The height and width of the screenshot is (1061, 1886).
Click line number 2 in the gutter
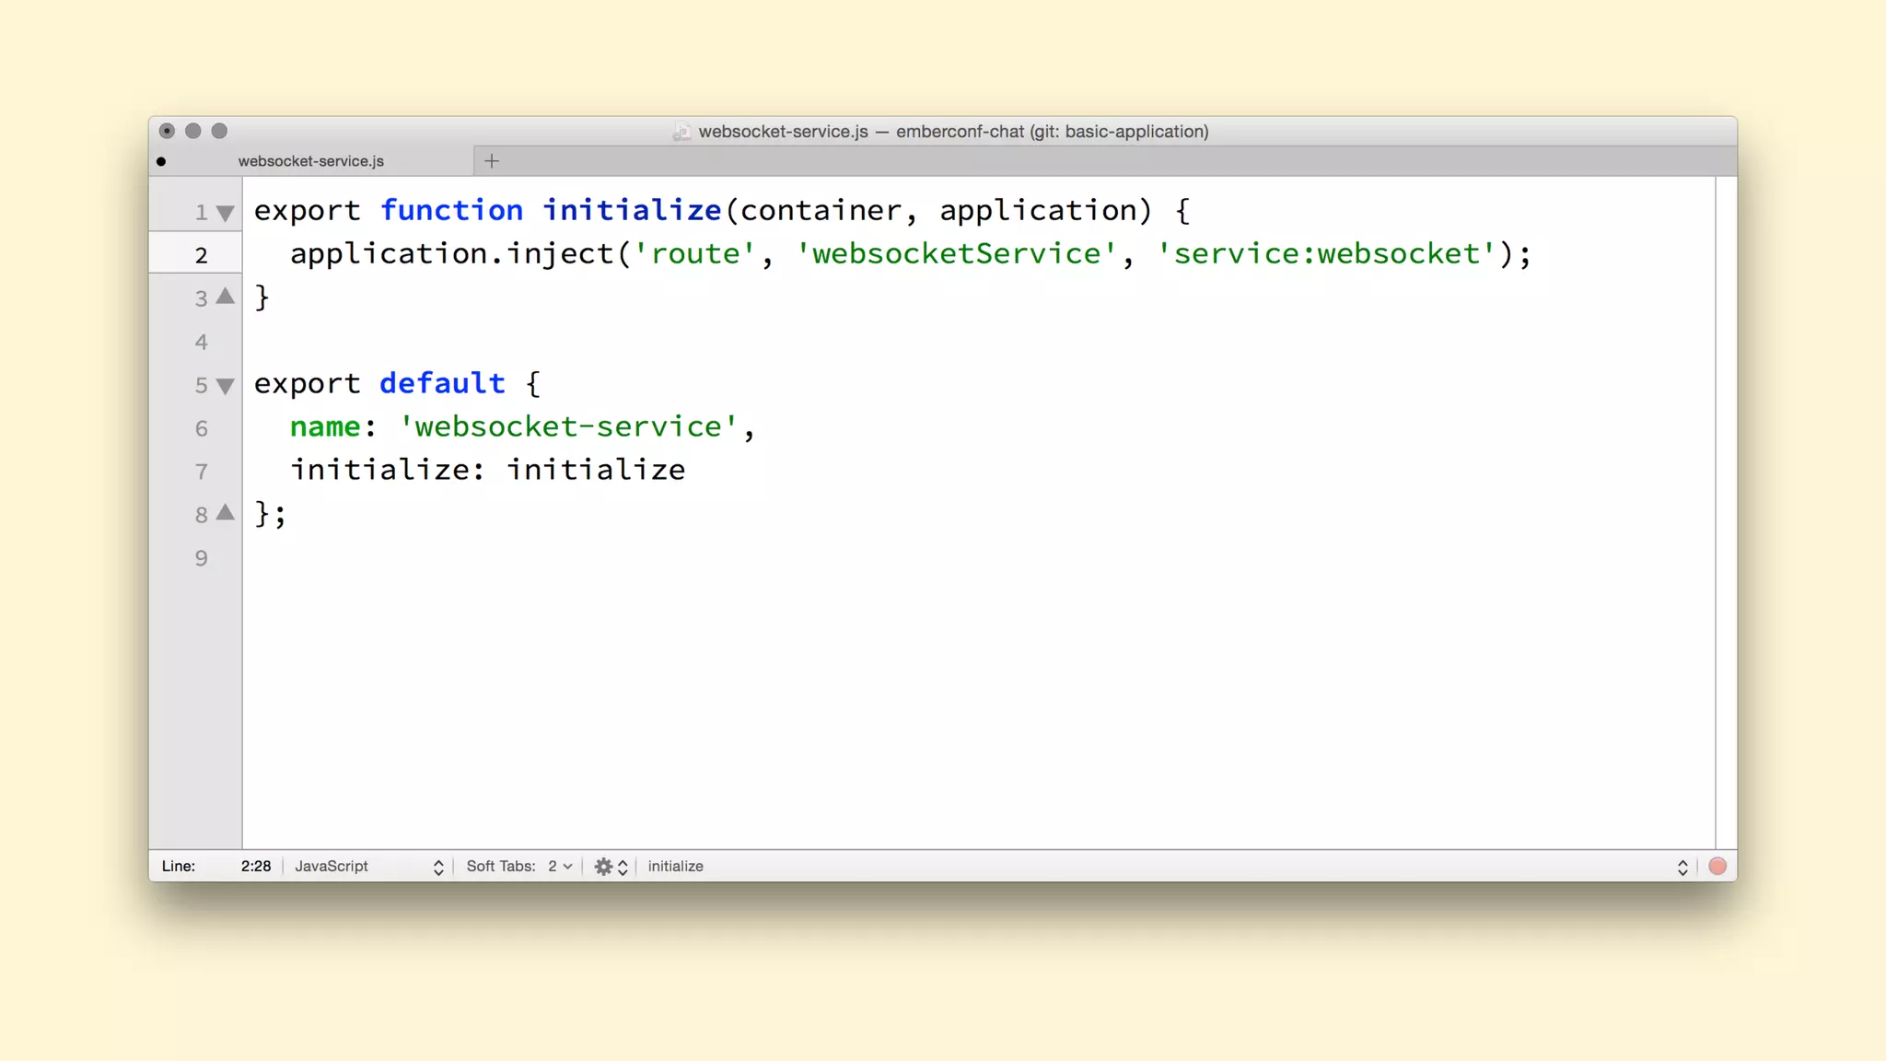[x=201, y=256]
